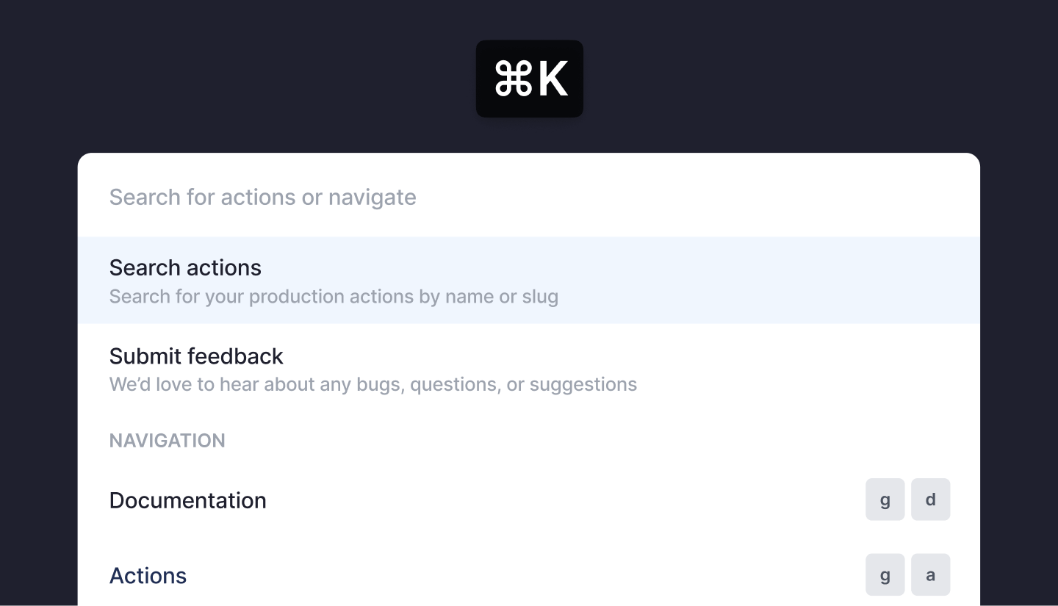Click the 'd' shortcut key badge beside Documentation
Viewport: 1058px width, 606px height.
tap(930, 499)
